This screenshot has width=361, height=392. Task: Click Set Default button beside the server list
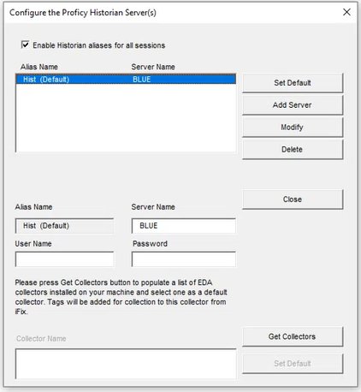(x=293, y=83)
